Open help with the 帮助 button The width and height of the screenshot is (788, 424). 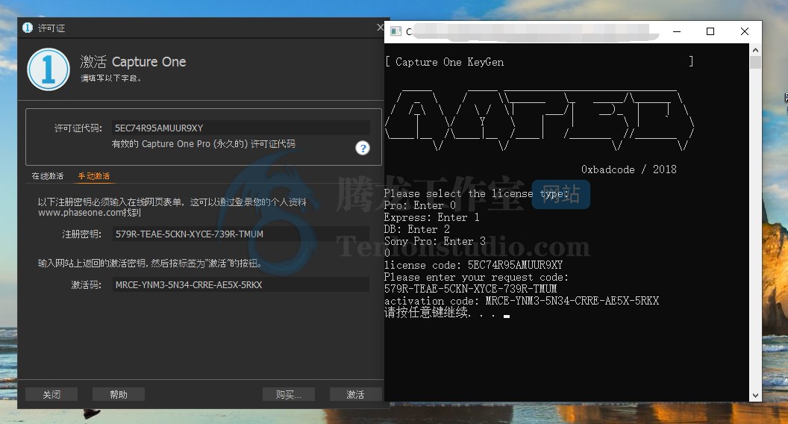(x=119, y=394)
